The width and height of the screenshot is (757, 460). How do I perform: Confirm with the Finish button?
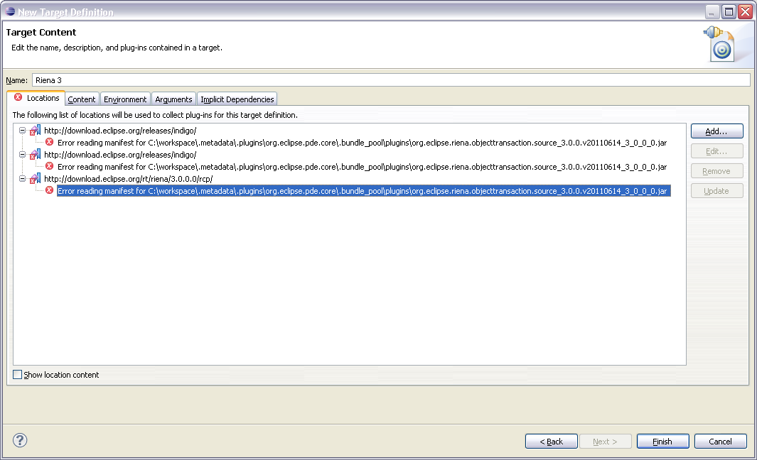(x=663, y=442)
